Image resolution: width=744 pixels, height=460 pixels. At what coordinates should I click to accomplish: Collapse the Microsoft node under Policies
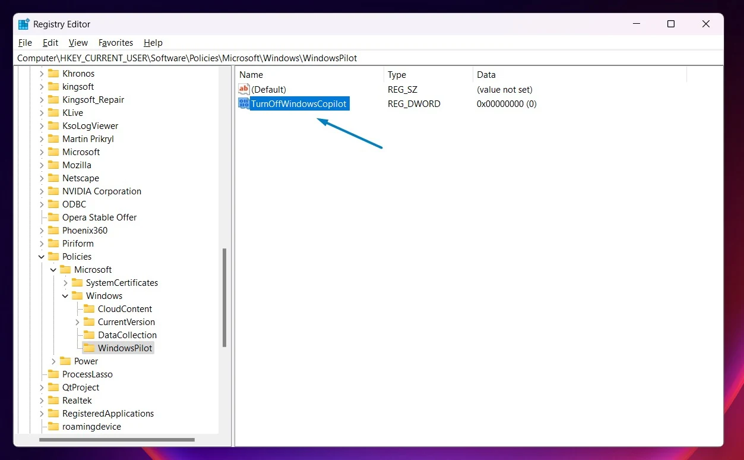coord(53,270)
